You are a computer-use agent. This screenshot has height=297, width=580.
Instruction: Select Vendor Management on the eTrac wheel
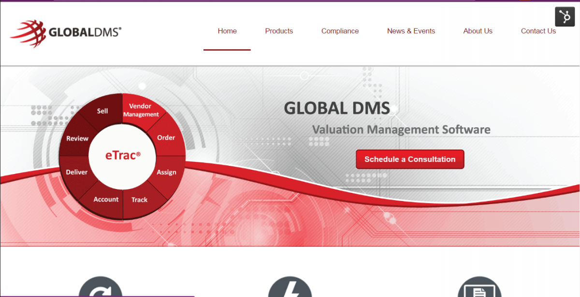141,110
